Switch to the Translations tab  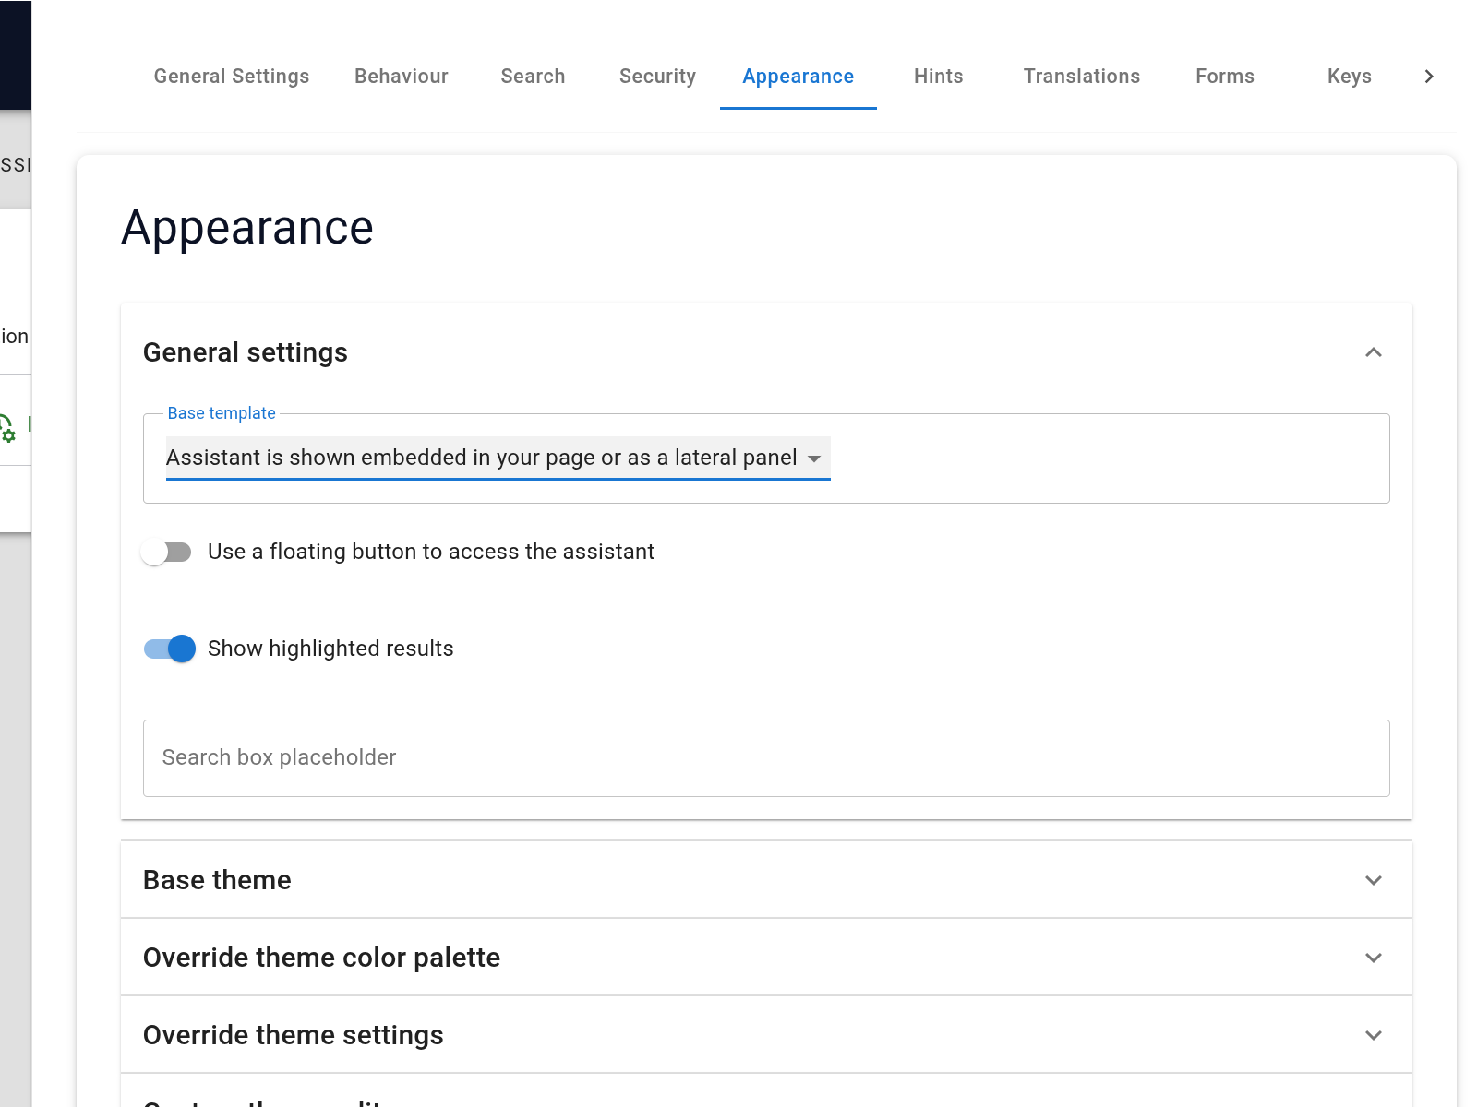(x=1082, y=77)
